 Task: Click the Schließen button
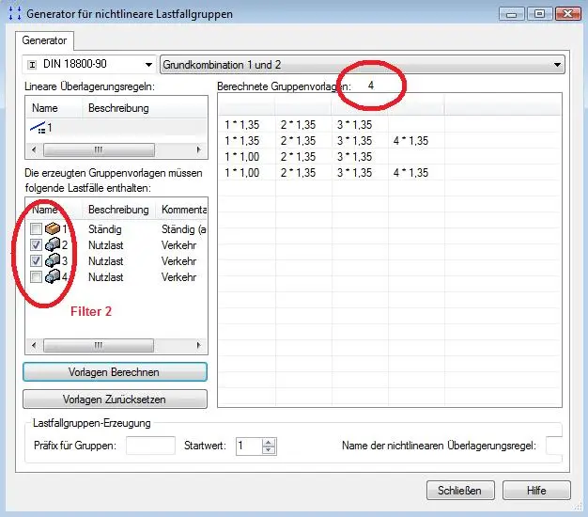[x=460, y=490]
